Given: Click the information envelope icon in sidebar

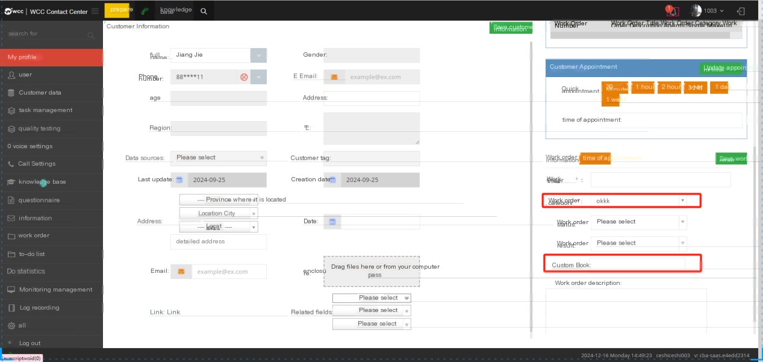Looking at the screenshot, I should tap(11, 218).
